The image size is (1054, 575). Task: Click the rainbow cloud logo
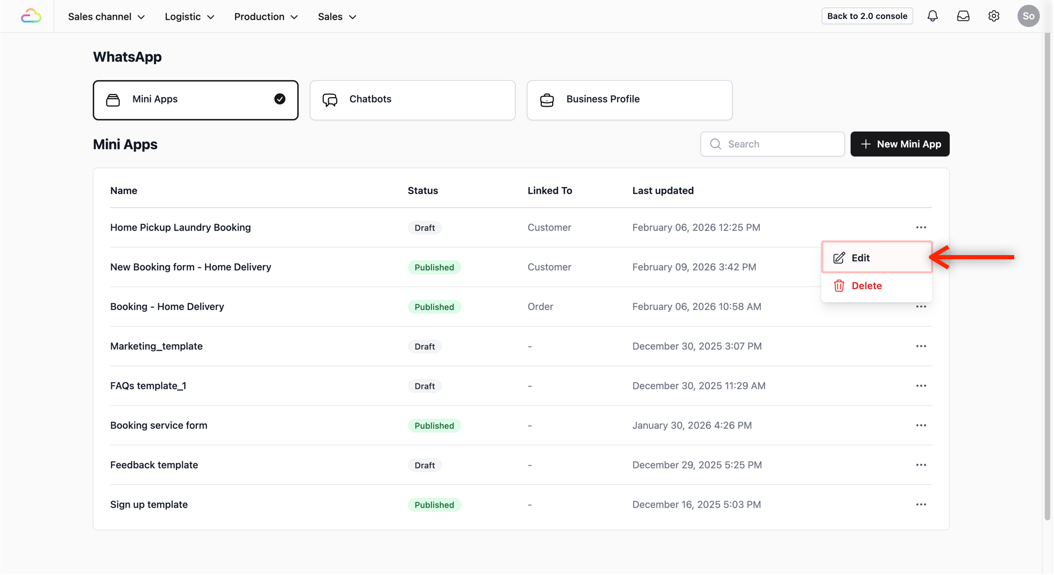point(31,16)
